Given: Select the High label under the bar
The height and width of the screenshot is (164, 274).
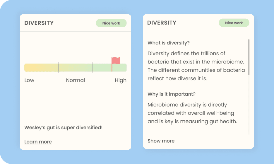Looking at the screenshot, I should (121, 81).
